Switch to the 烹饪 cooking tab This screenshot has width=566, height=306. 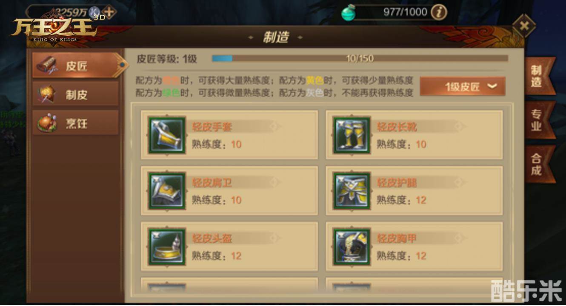click(x=76, y=123)
